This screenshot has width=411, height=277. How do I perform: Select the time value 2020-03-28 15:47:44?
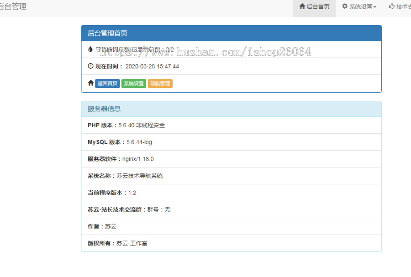coord(152,67)
